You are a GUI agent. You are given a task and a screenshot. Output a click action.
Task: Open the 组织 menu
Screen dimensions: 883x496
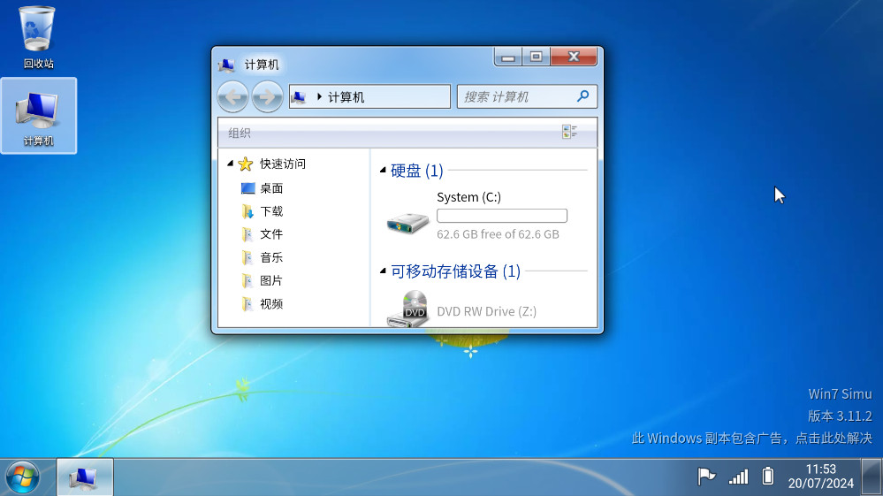click(x=240, y=133)
